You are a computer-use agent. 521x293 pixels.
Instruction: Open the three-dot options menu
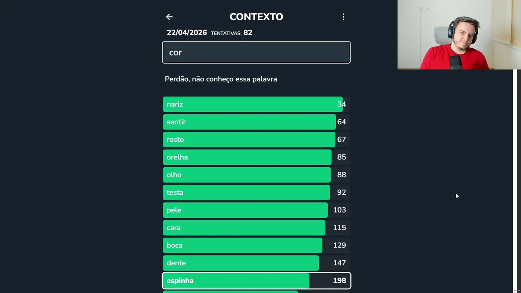tap(343, 17)
